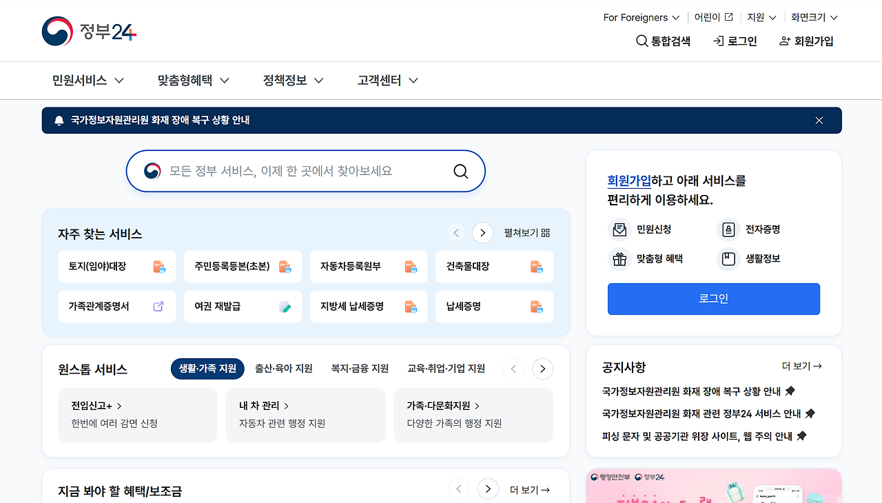Expand the 맞춤형혜택 menu
The height and width of the screenshot is (503, 882).
(x=194, y=81)
